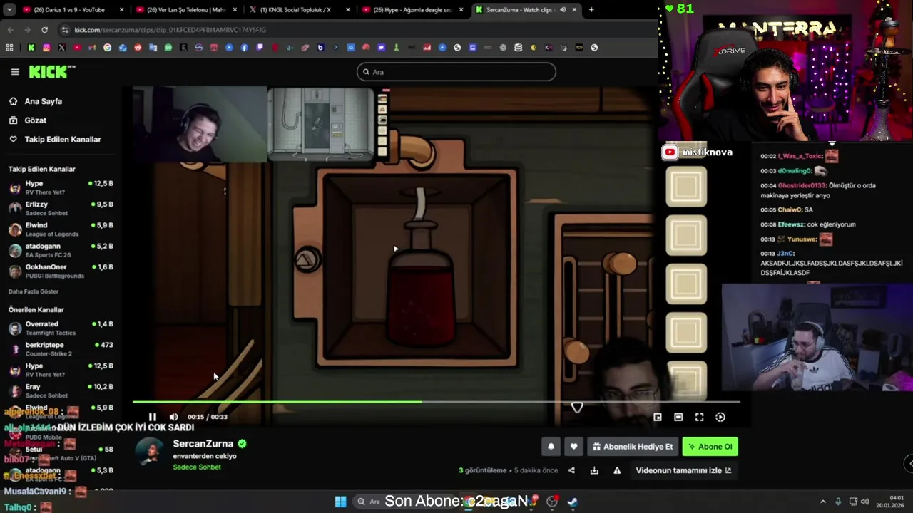
Task: Focus the Ara search field on Kick
Action: [x=456, y=72]
